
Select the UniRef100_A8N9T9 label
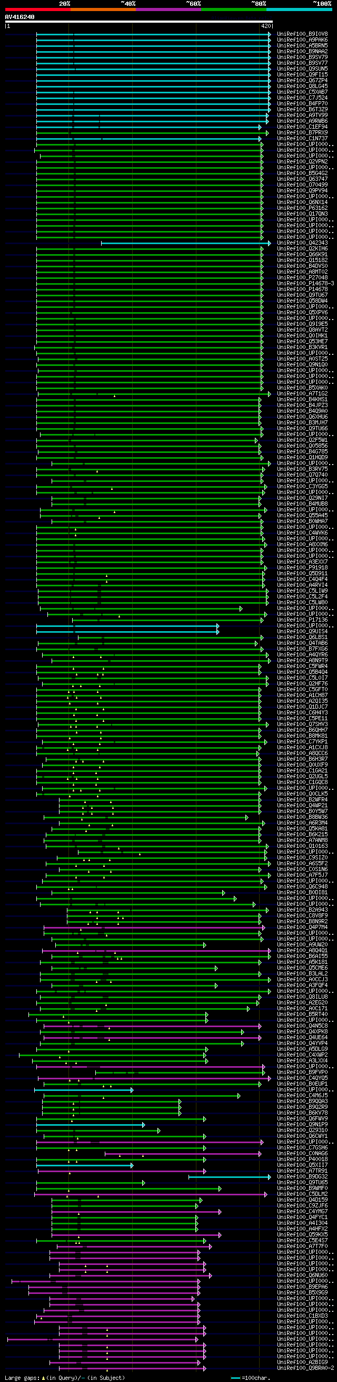coord(302,661)
